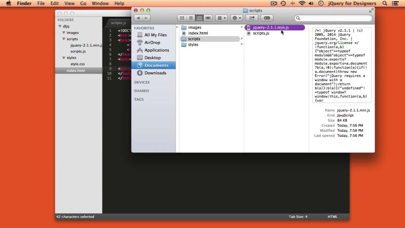
Task: Switch Finder to icon view
Action: [x=182, y=18]
